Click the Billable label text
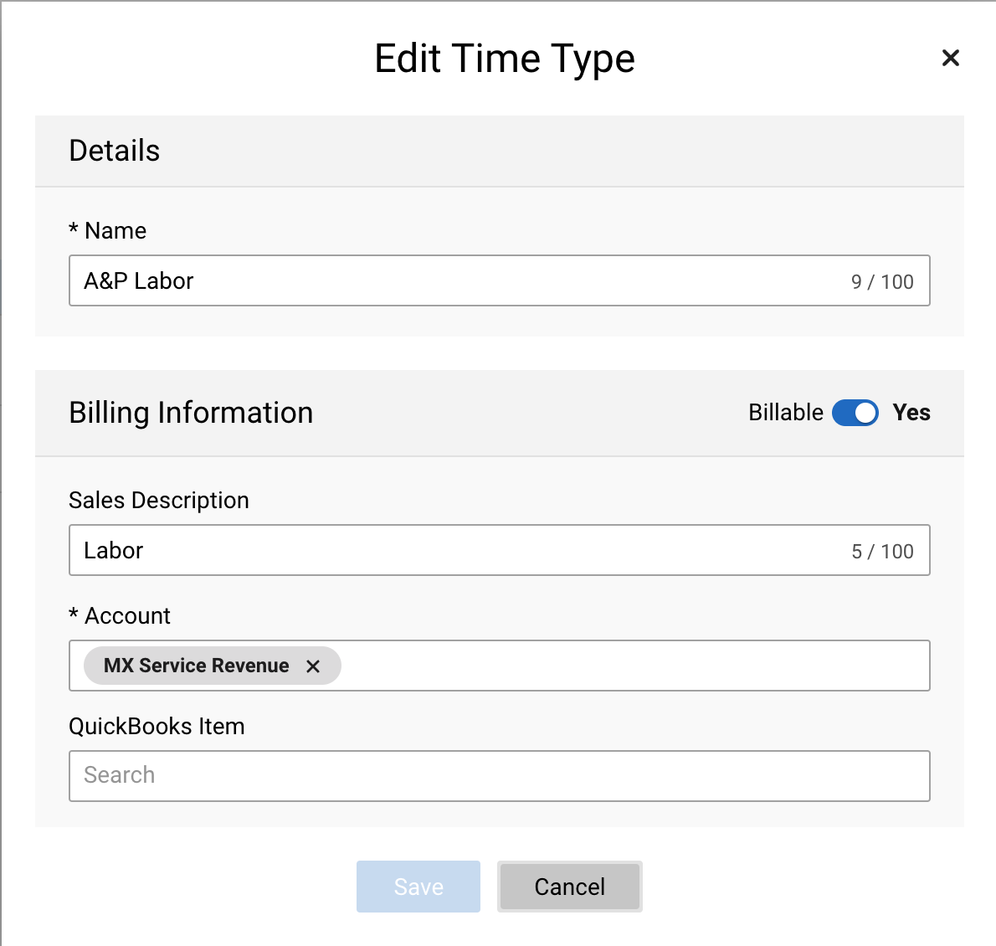 coord(786,413)
